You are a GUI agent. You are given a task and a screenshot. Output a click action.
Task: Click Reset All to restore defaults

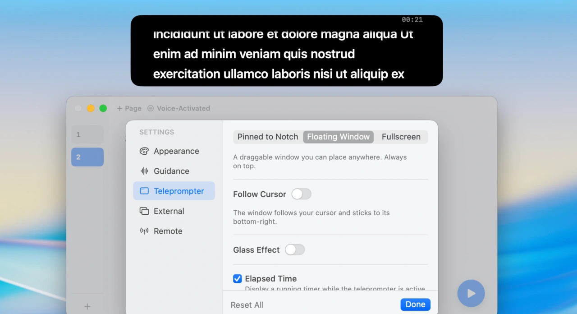point(247,305)
